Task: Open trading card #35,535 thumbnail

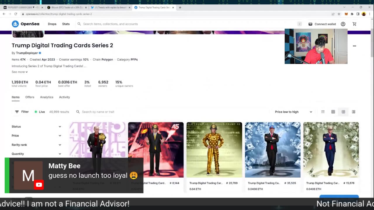Action: [273, 150]
